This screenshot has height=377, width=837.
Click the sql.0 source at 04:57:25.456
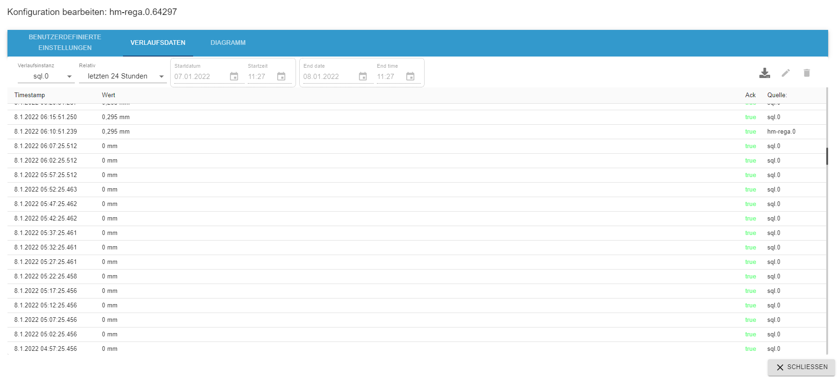tap(774, 349)
